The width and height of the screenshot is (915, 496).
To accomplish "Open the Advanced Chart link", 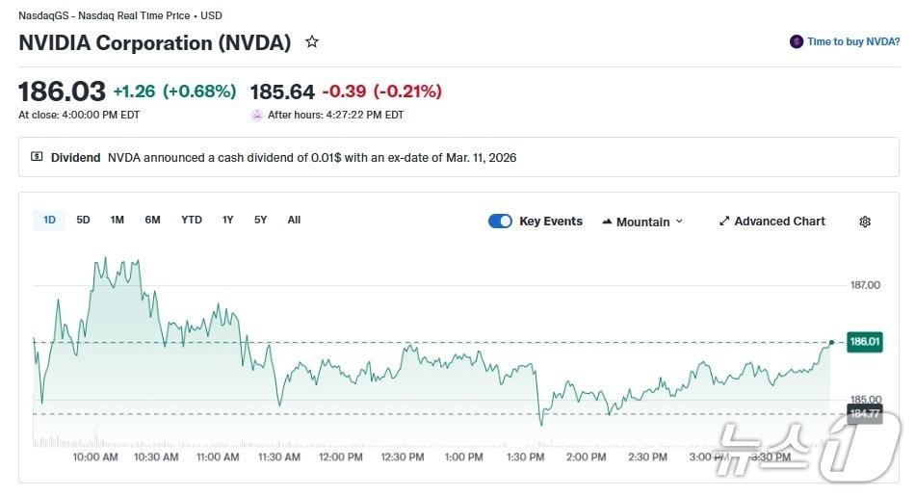I will click(x=779, y=222).
